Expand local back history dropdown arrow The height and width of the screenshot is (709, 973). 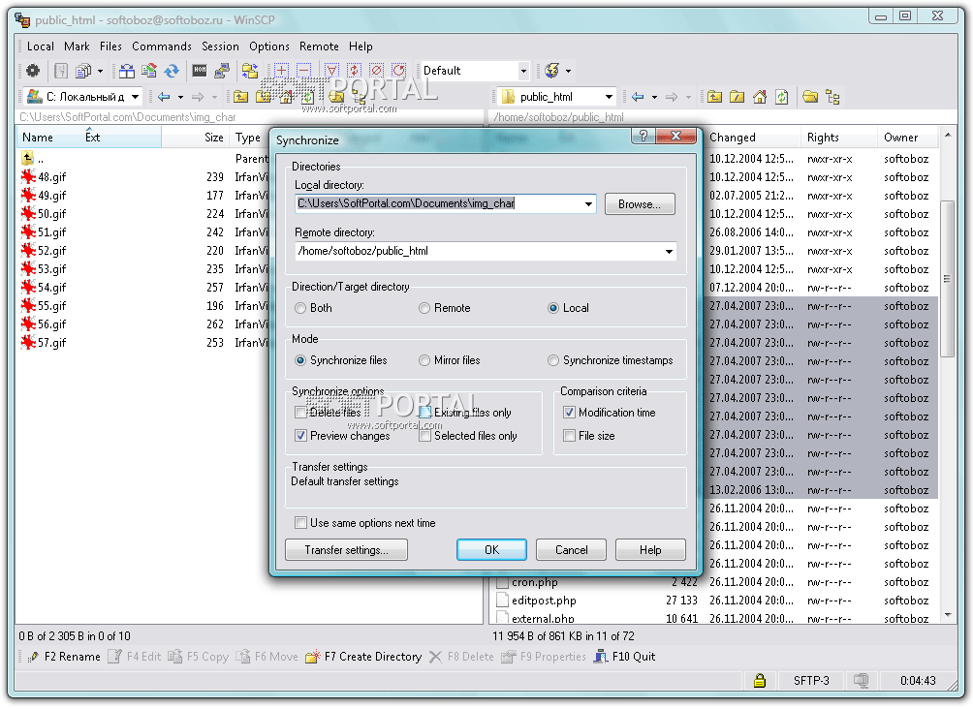click(x=180, y=98)
